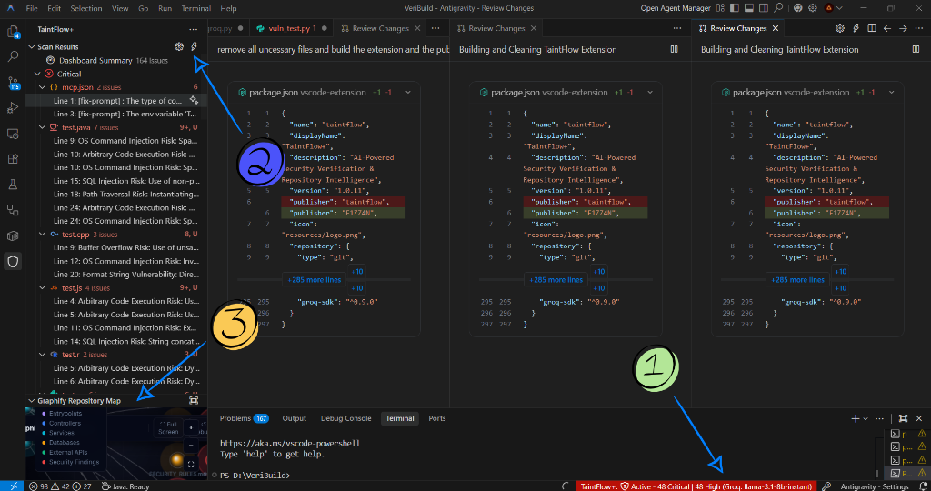Maximize the terminal panel size
The image size is (931, 491).
coord(903,418)
